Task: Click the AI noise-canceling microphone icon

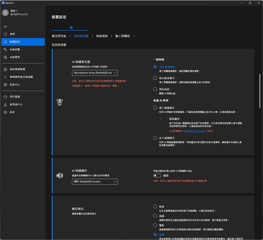Action: pos(60,102)
